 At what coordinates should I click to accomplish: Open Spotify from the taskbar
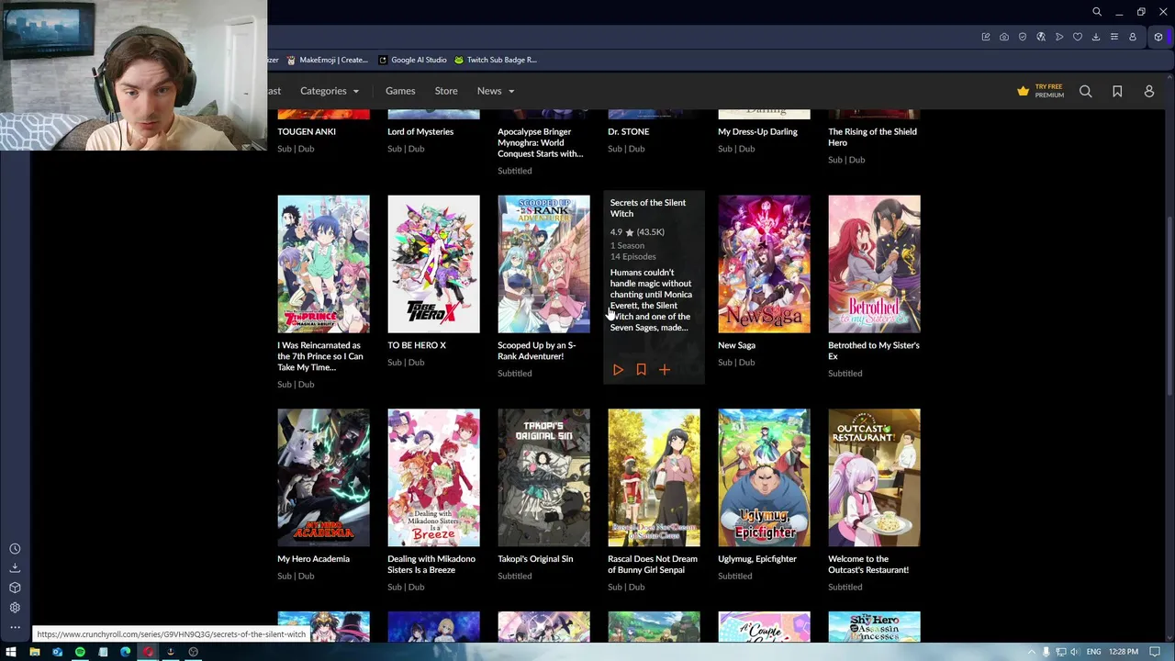click(x=80, y=652)
